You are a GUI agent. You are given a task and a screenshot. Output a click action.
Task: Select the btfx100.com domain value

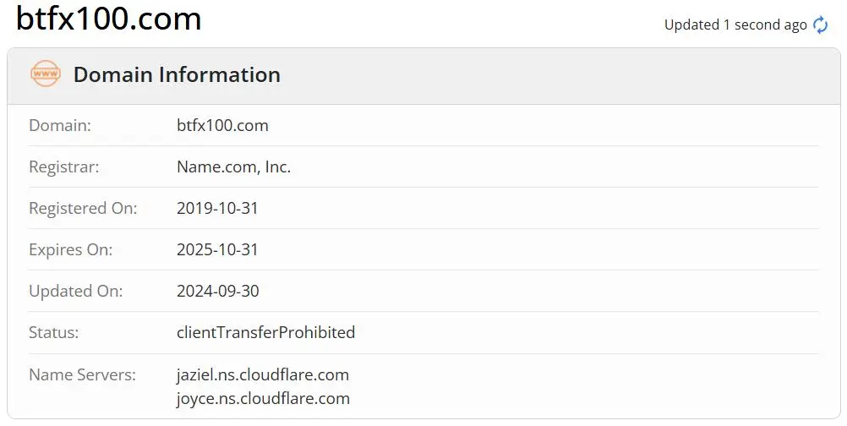[222, 125]
